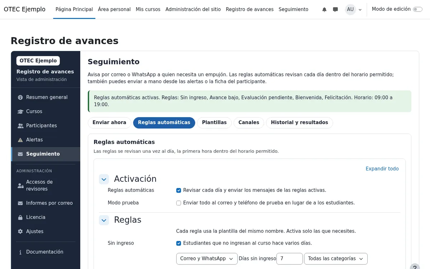Click the Activación section heading
The image size is (430, 269).
click(x=135, y=179)
